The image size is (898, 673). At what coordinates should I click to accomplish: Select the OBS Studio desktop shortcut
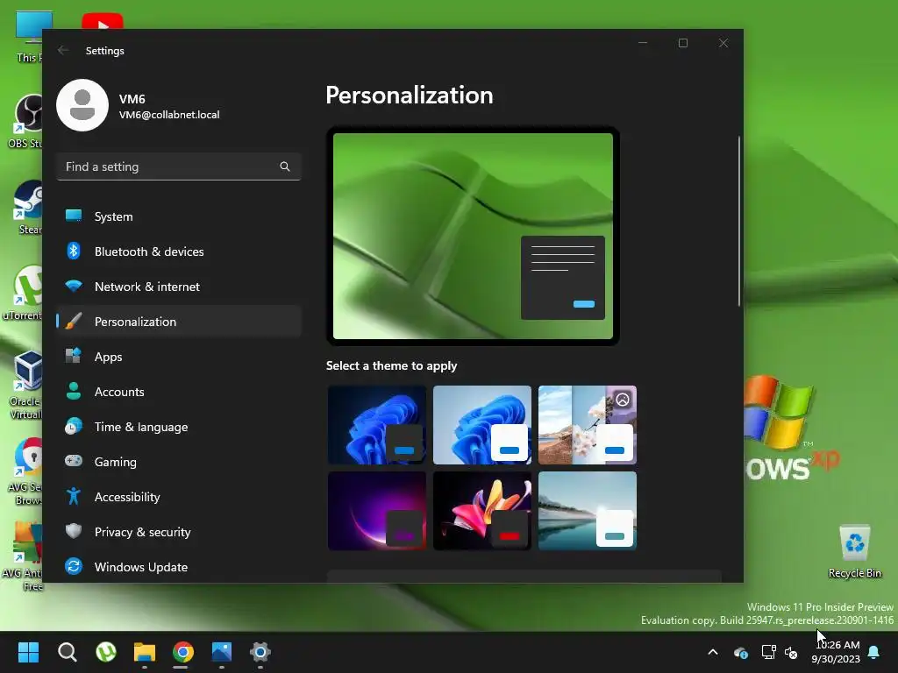point(25,121)
